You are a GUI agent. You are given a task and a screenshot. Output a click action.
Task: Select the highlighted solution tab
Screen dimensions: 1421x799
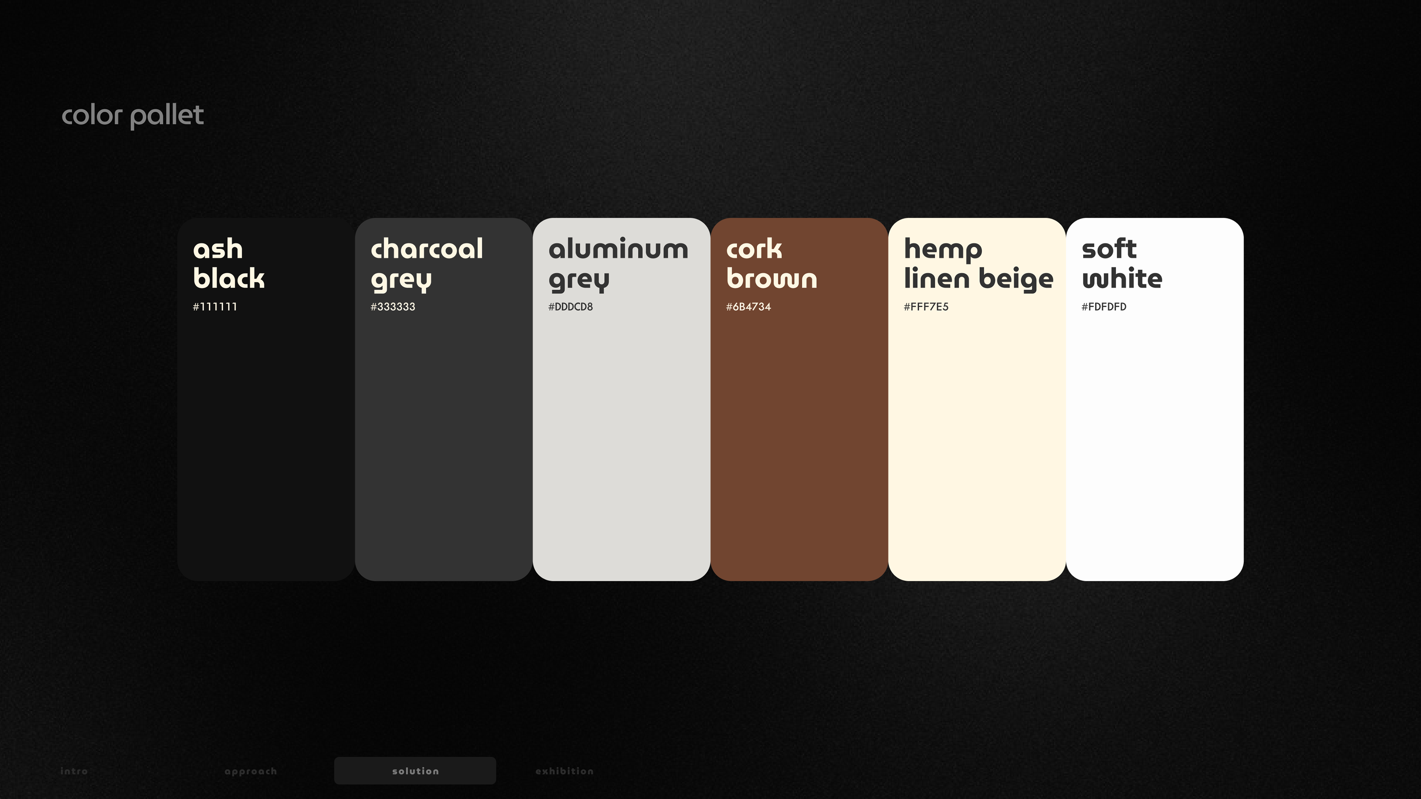(415, 770)
